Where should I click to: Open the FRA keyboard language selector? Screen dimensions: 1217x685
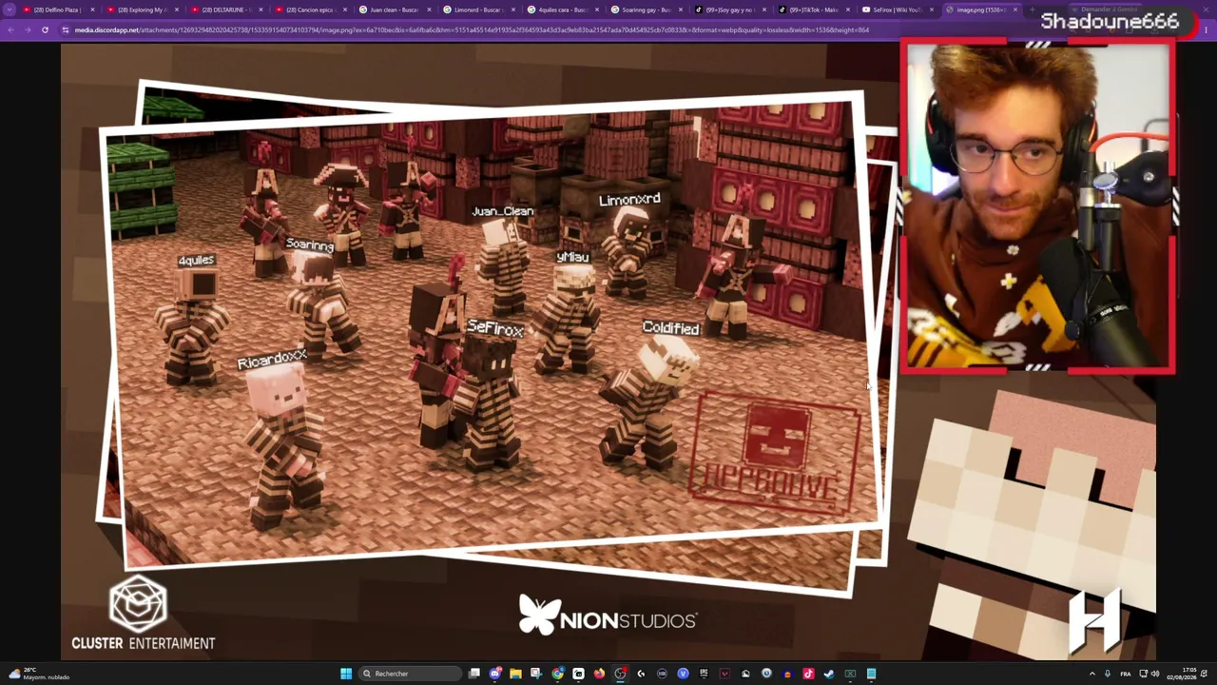tap(1126, 674)
